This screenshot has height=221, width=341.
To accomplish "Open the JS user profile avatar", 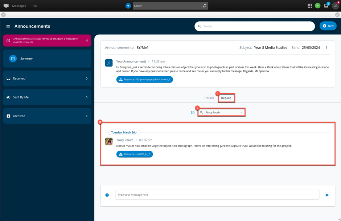I will 336,6.
